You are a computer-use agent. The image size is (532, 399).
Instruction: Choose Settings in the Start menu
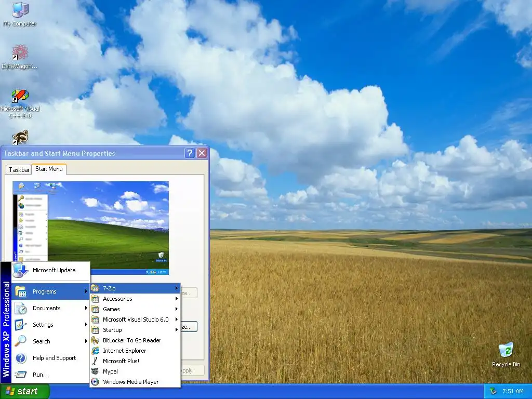[51, 325]
